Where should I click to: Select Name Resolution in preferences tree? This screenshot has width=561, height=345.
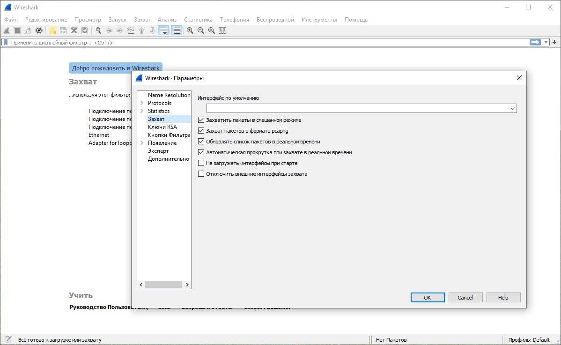(x=169, y=95)
